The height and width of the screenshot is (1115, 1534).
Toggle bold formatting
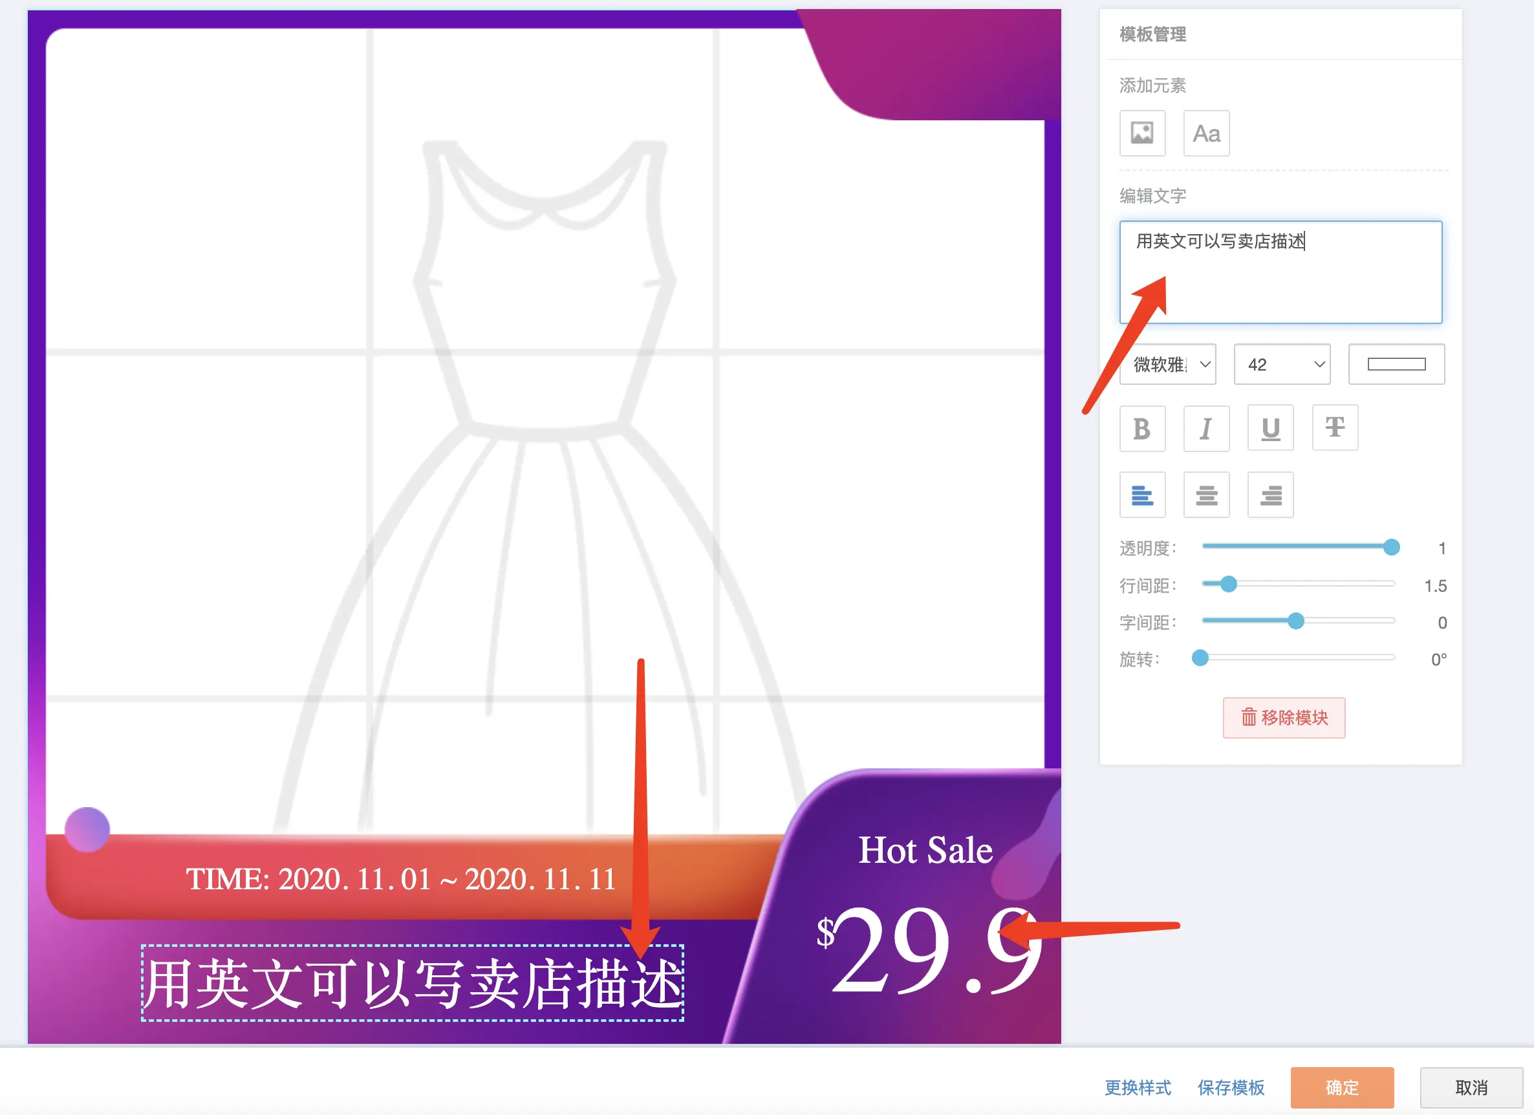[x=1141, y=428]
